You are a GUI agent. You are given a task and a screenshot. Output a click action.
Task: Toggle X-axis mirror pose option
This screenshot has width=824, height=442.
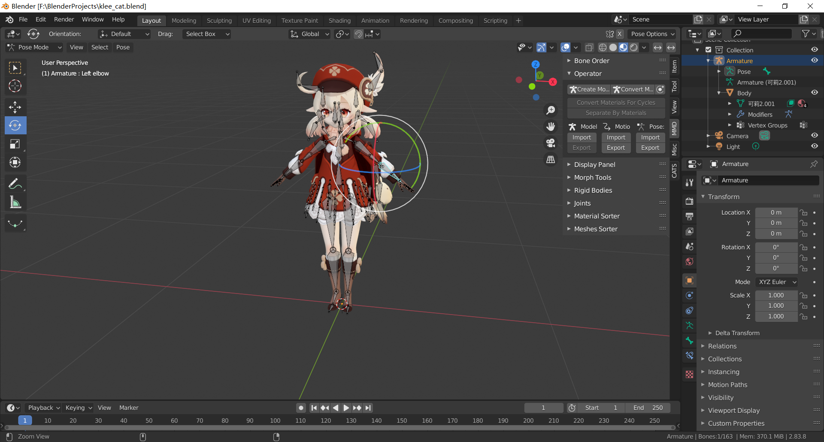[619, 34]
